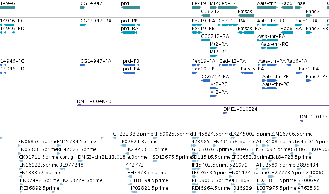329x194 pixels.
Task: Click protein Pex19-PA
Action: coord(196,65)
